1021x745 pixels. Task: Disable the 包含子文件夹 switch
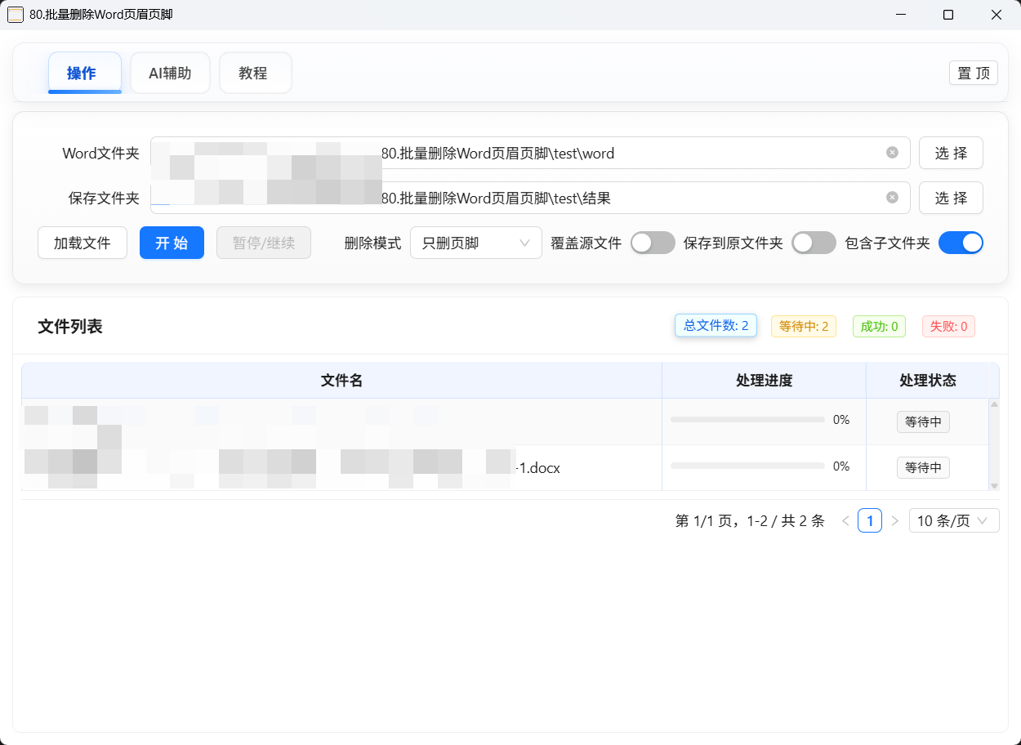click(961, 243)
